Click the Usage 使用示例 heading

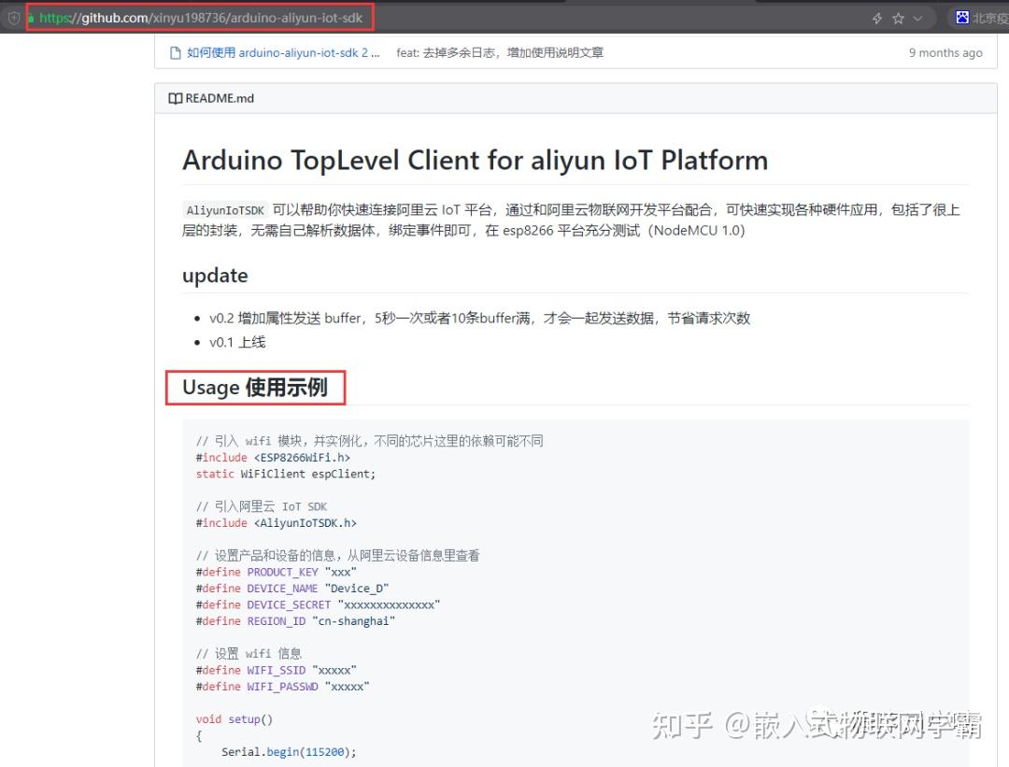point(254,387)
